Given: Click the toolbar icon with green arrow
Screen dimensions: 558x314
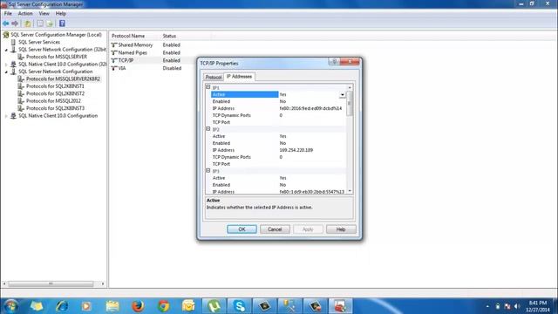Looking at the screenshot, I should [x=51, y=24].
